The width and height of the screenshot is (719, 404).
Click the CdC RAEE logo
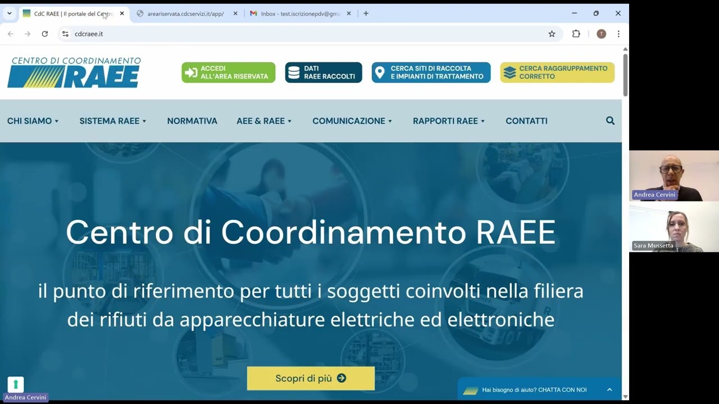(74, 72)
